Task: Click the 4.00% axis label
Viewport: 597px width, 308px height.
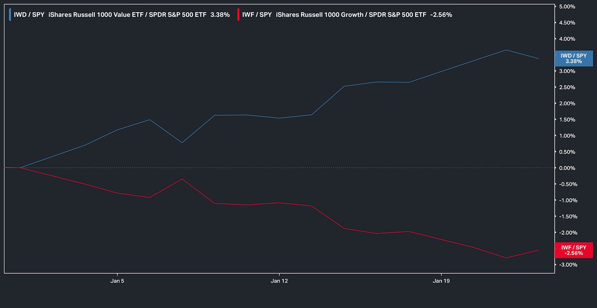Action: point(567,39)
